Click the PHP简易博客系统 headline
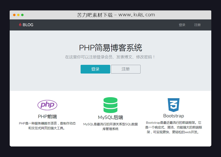221x157 pixels. [x=110, y=47]
